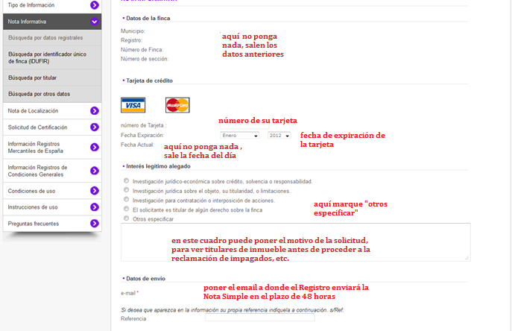
Task: Collapse the Nota Informativa section arrow
Action: coord(95,22)
